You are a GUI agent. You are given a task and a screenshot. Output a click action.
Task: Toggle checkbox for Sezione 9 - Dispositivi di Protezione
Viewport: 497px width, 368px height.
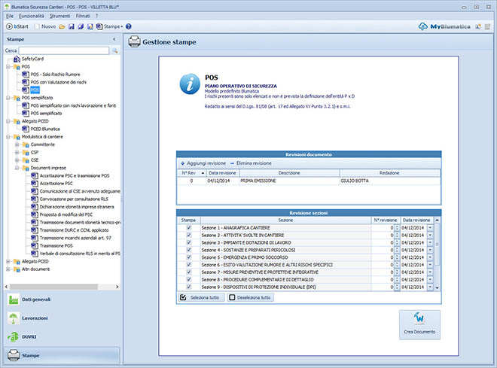point(188,287)
